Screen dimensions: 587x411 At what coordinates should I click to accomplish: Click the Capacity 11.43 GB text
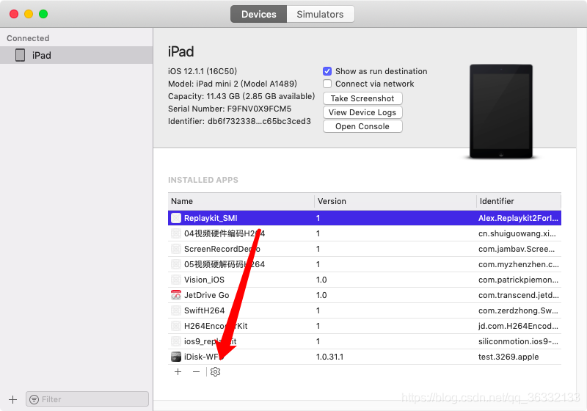tap(241, 96)
